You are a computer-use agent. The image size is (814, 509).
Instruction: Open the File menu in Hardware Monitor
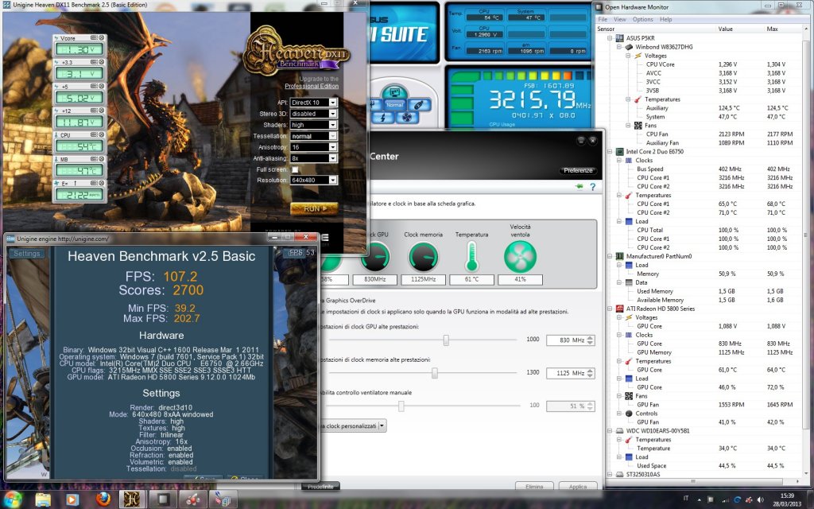(603, 19)
